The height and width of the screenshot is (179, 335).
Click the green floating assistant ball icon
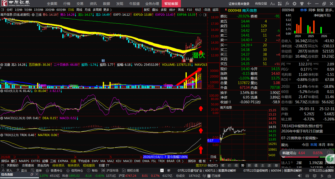330,158
